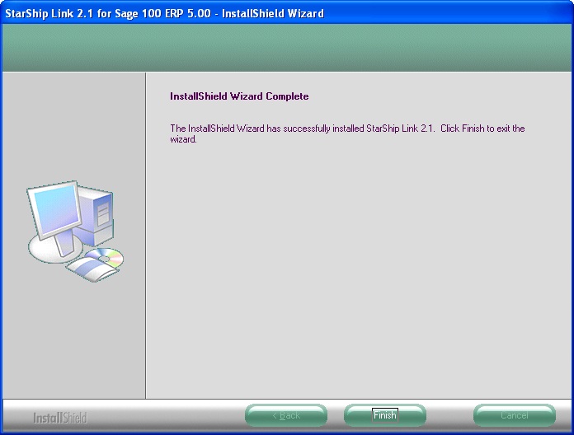Screen dimensions: 574x435
Task: Click the InstallShield logo in footer
Action: 60,418
